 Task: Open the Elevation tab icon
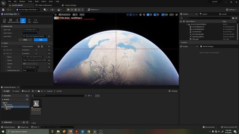17,21
